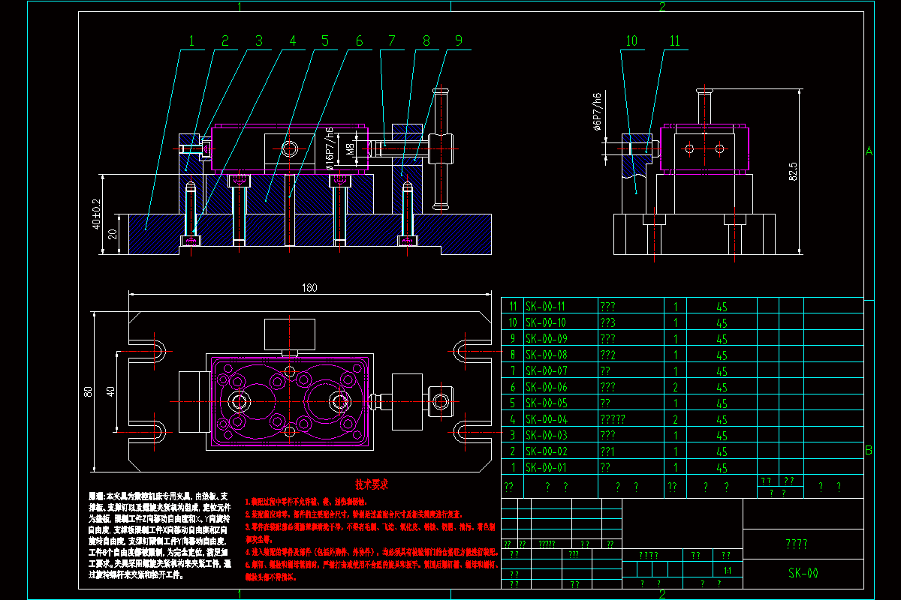Click part number SK-00-02 in parts list
Image resolution: width=901 pixels, height=600 pixels.
click(546, 451)
